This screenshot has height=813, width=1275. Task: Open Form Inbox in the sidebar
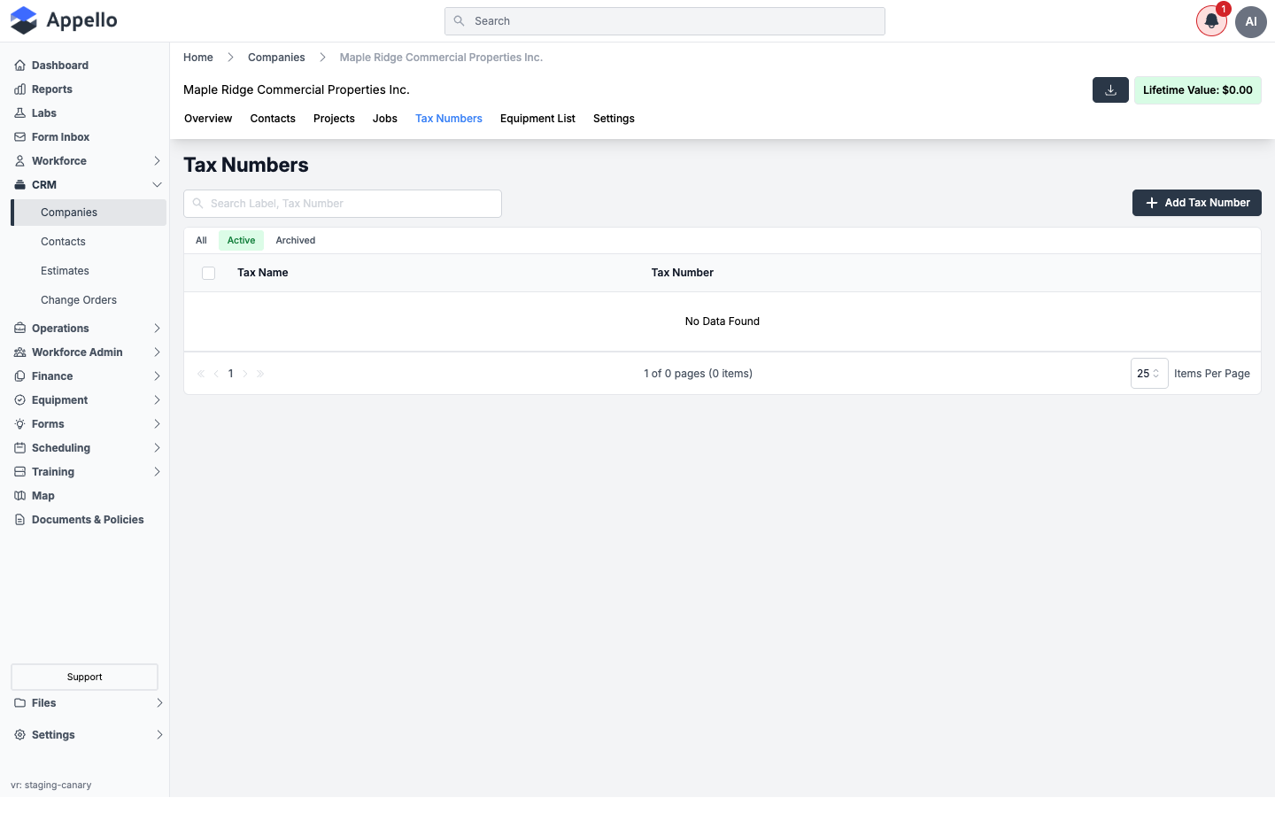60,137
